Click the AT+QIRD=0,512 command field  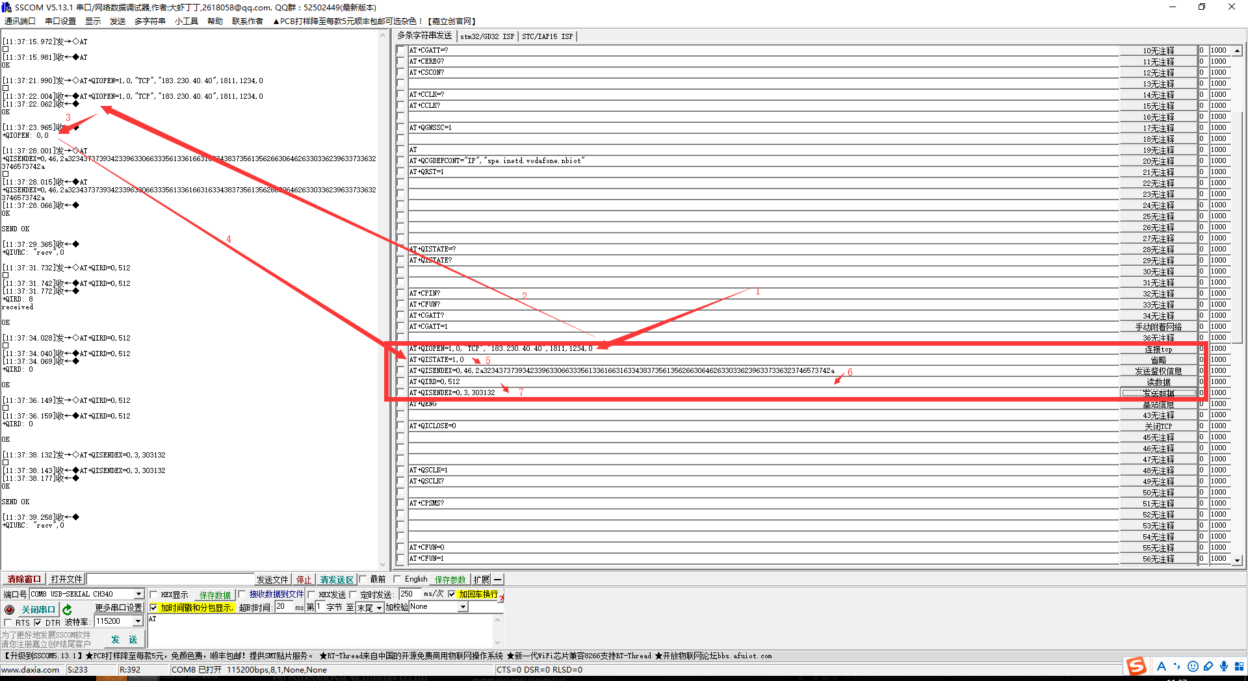763,382
